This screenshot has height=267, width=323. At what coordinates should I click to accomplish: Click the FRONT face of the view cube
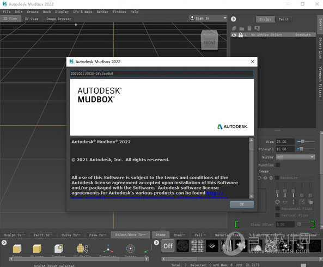(x=209, y=43)
